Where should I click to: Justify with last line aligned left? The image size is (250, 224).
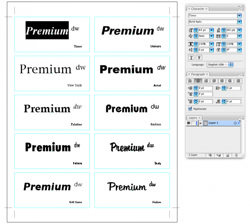pos(214,81)
